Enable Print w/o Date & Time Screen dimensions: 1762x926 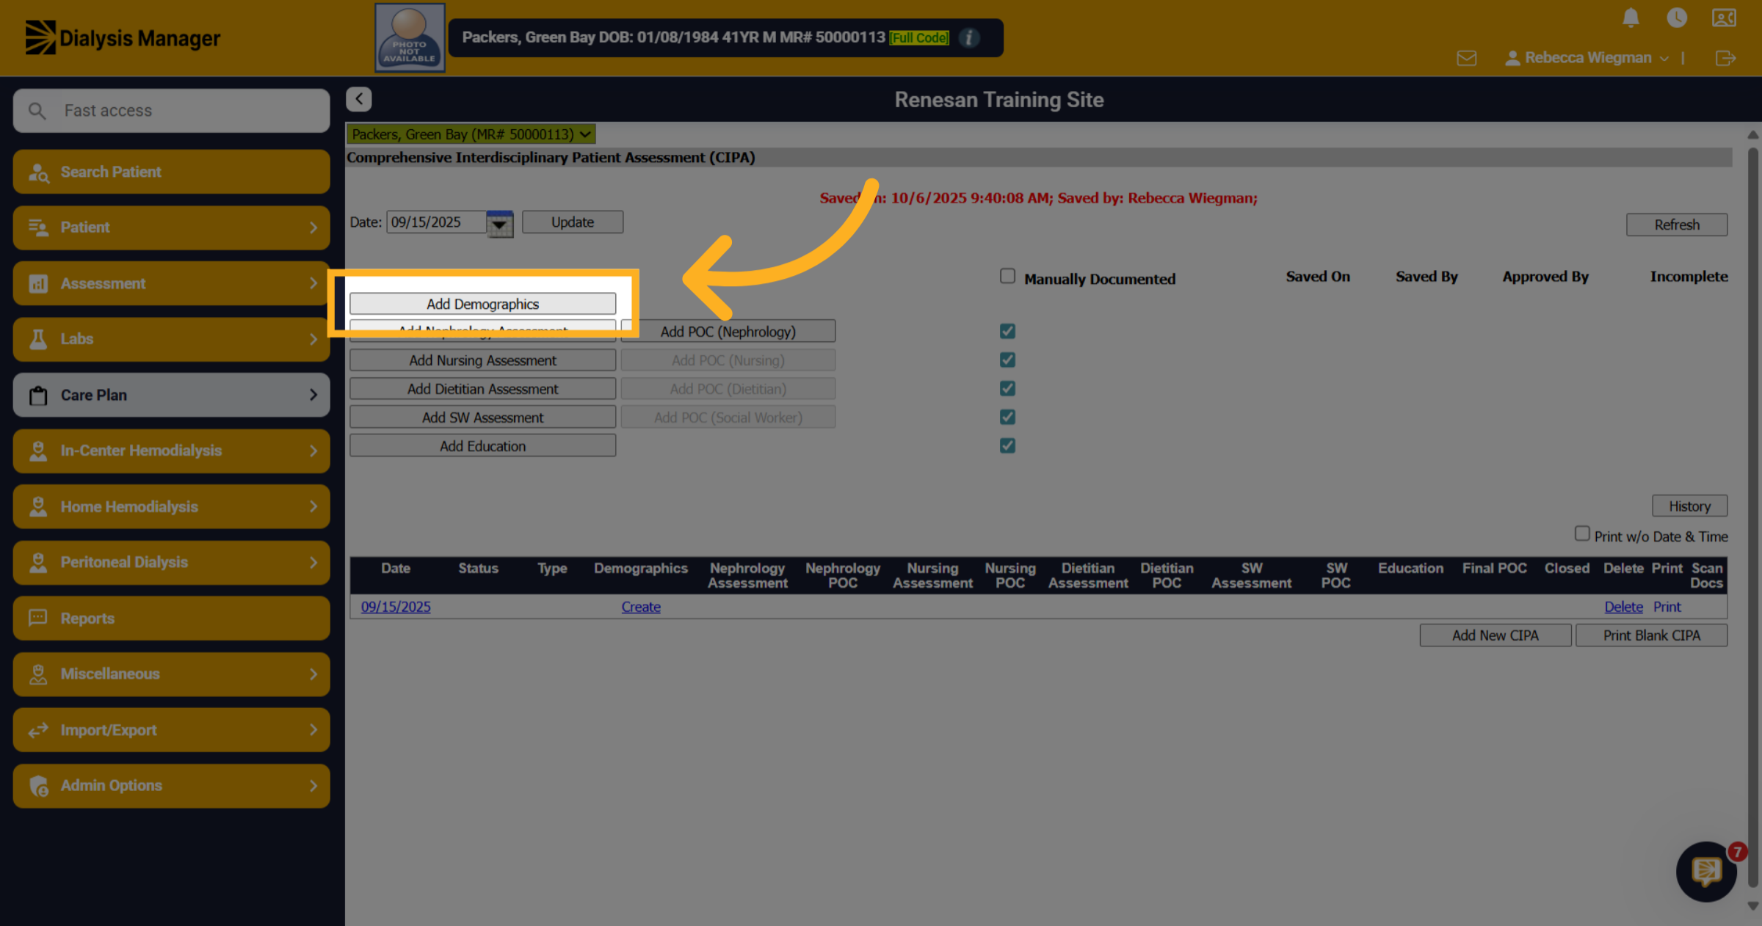tap(1582, 533)
